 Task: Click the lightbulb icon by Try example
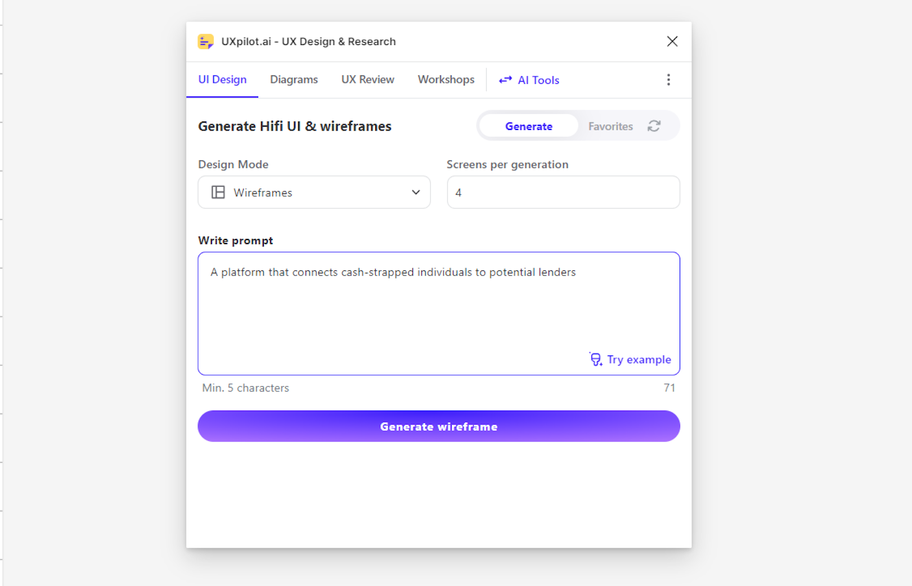pyautogui.click(x=596, y=359)
